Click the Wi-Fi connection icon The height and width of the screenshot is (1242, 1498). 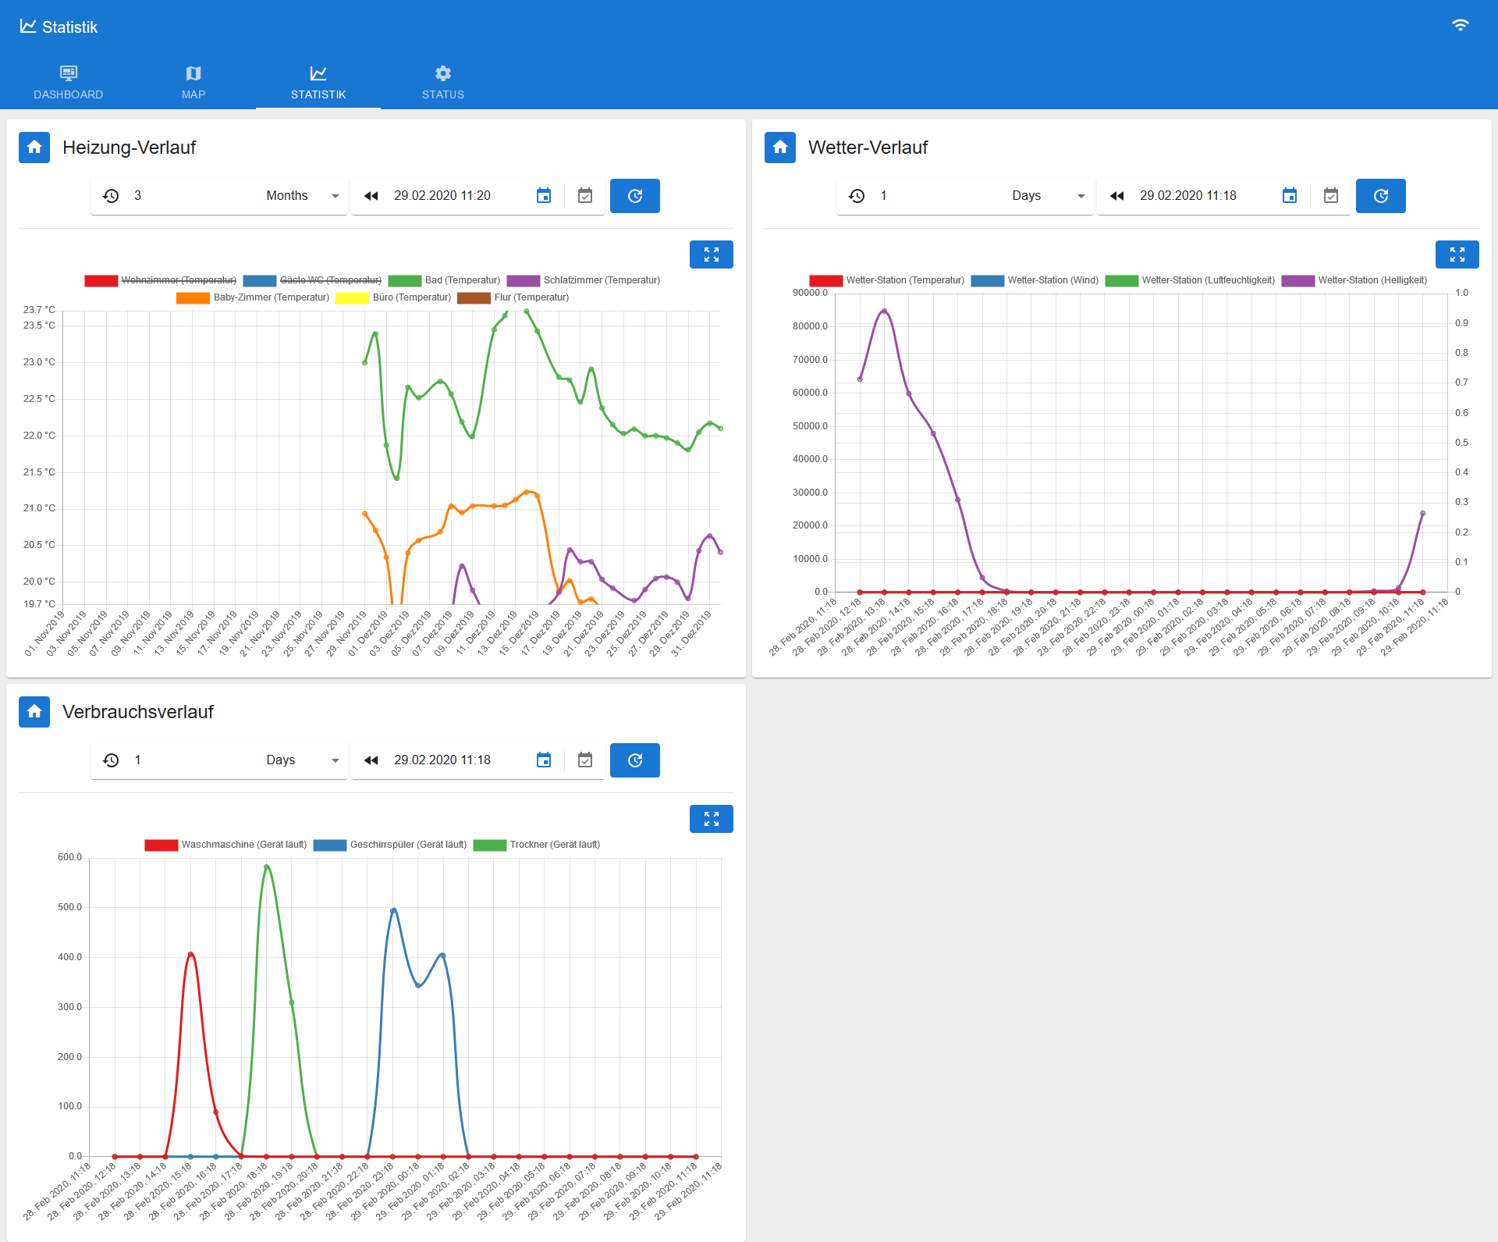tap(1460, 26)
